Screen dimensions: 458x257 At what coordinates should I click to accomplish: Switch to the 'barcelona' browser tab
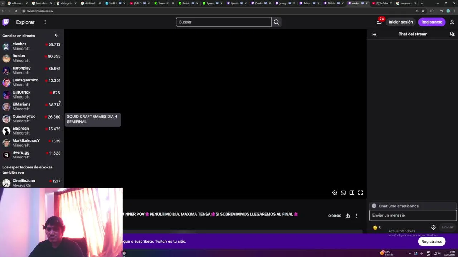point(406,3)
